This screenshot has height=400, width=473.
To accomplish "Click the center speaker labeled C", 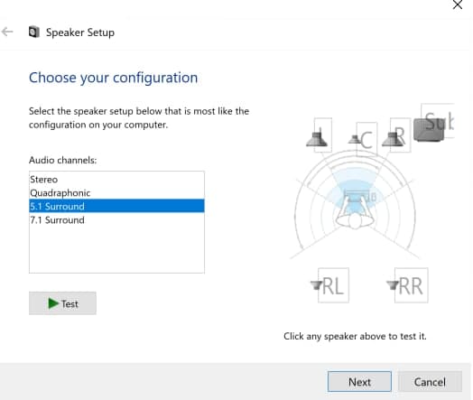I will (x=363, y=139).
